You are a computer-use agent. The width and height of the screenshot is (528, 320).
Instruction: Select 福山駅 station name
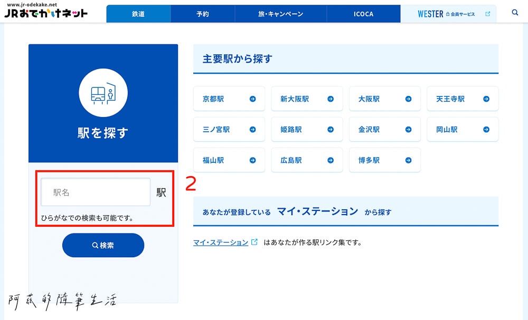[213, 160]
